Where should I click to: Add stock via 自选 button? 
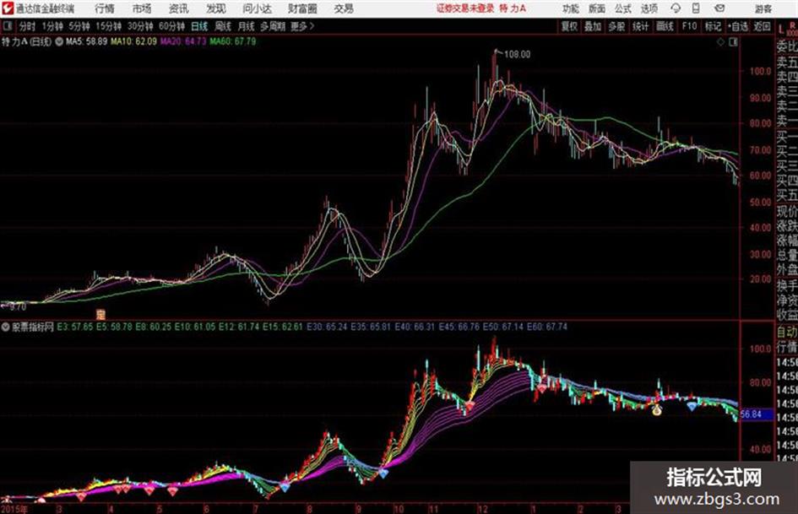737,26
